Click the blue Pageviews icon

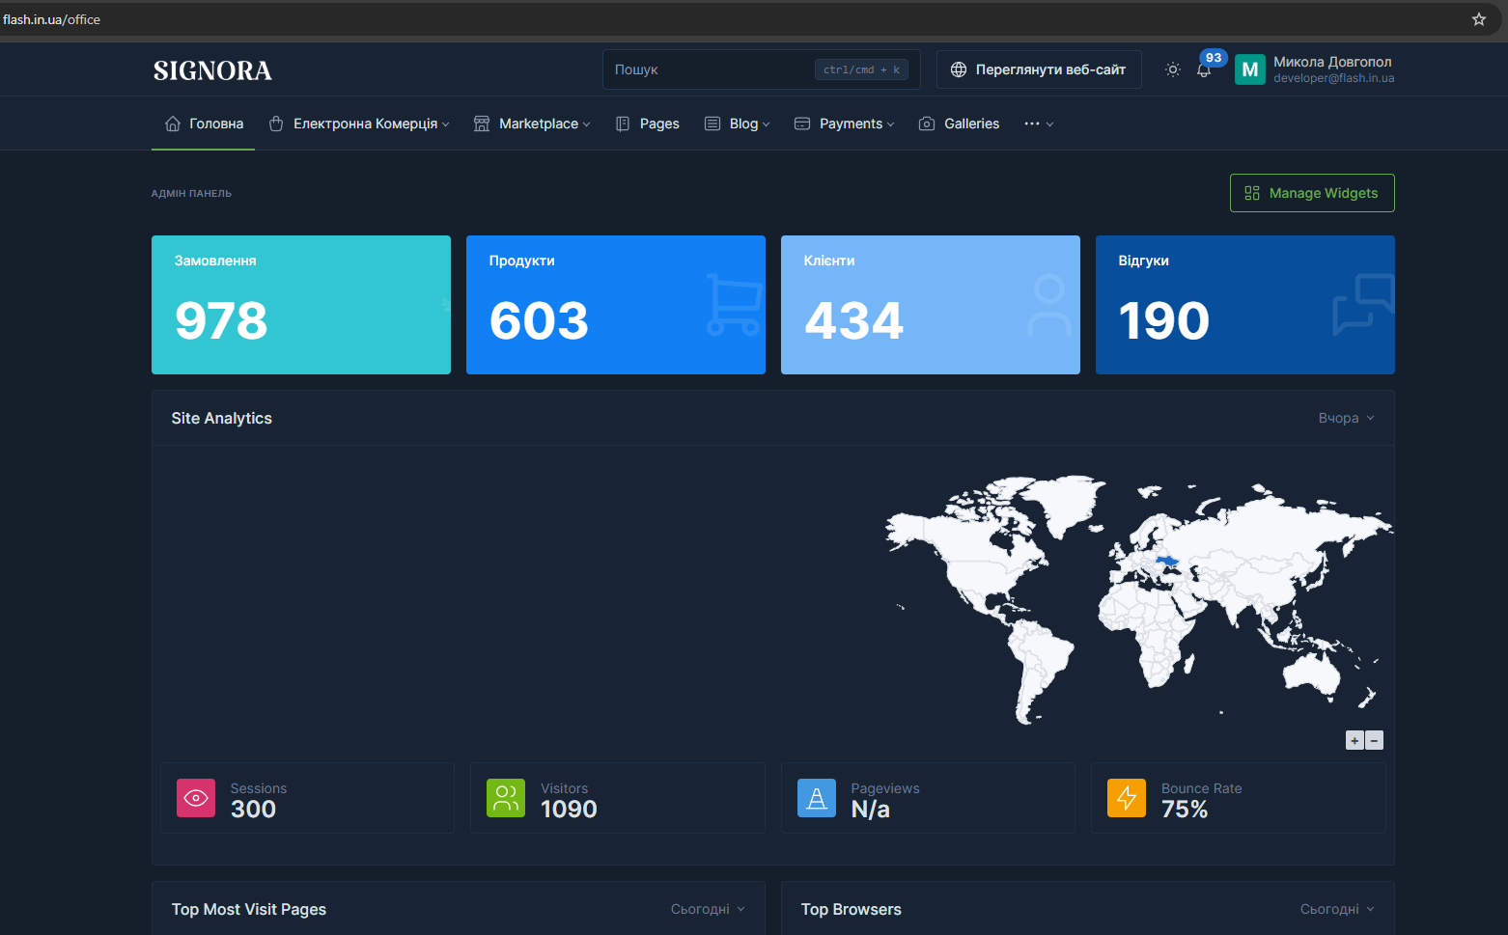pos(817,798)
